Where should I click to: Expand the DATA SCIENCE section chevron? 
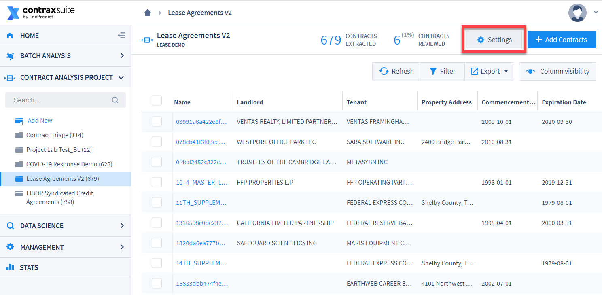(x=122, y=226)
